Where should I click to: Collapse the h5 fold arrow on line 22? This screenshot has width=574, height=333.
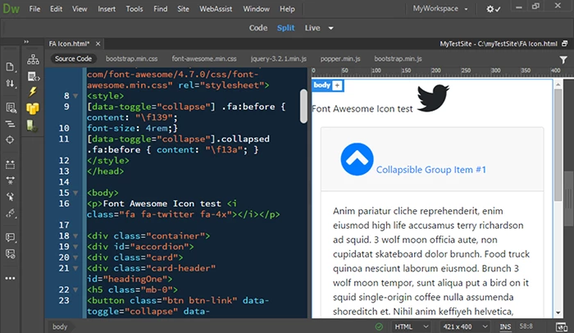tap(75, 290)
